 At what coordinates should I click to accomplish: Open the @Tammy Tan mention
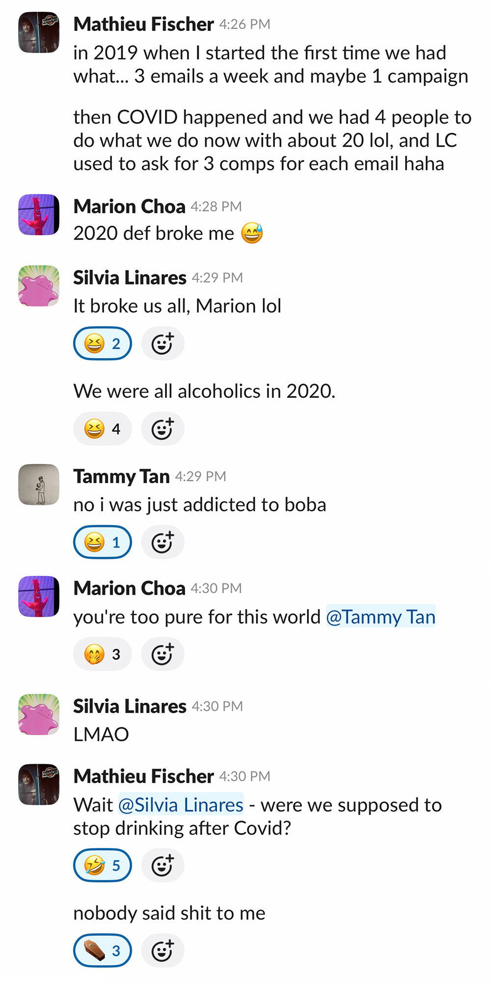(381, 617)
